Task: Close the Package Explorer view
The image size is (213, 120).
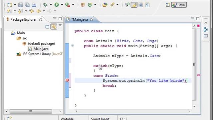Action: [x=40, y=19]
